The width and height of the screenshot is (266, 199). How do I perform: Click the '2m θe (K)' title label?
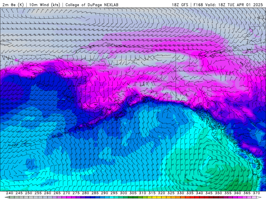point(13,5)
